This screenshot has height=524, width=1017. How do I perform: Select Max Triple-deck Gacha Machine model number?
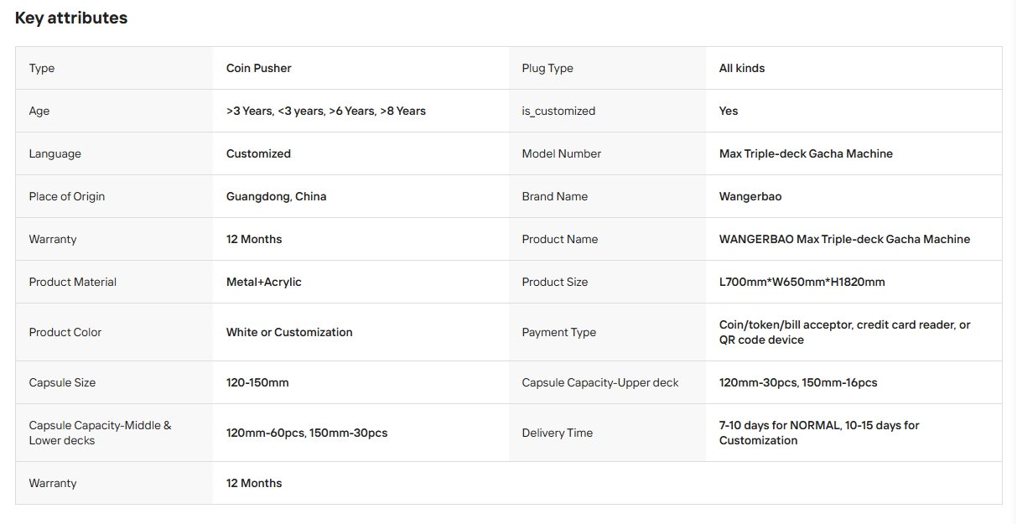click(x=806, y=153)
